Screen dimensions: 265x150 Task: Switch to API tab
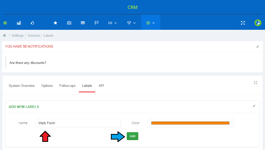point(101,86)
